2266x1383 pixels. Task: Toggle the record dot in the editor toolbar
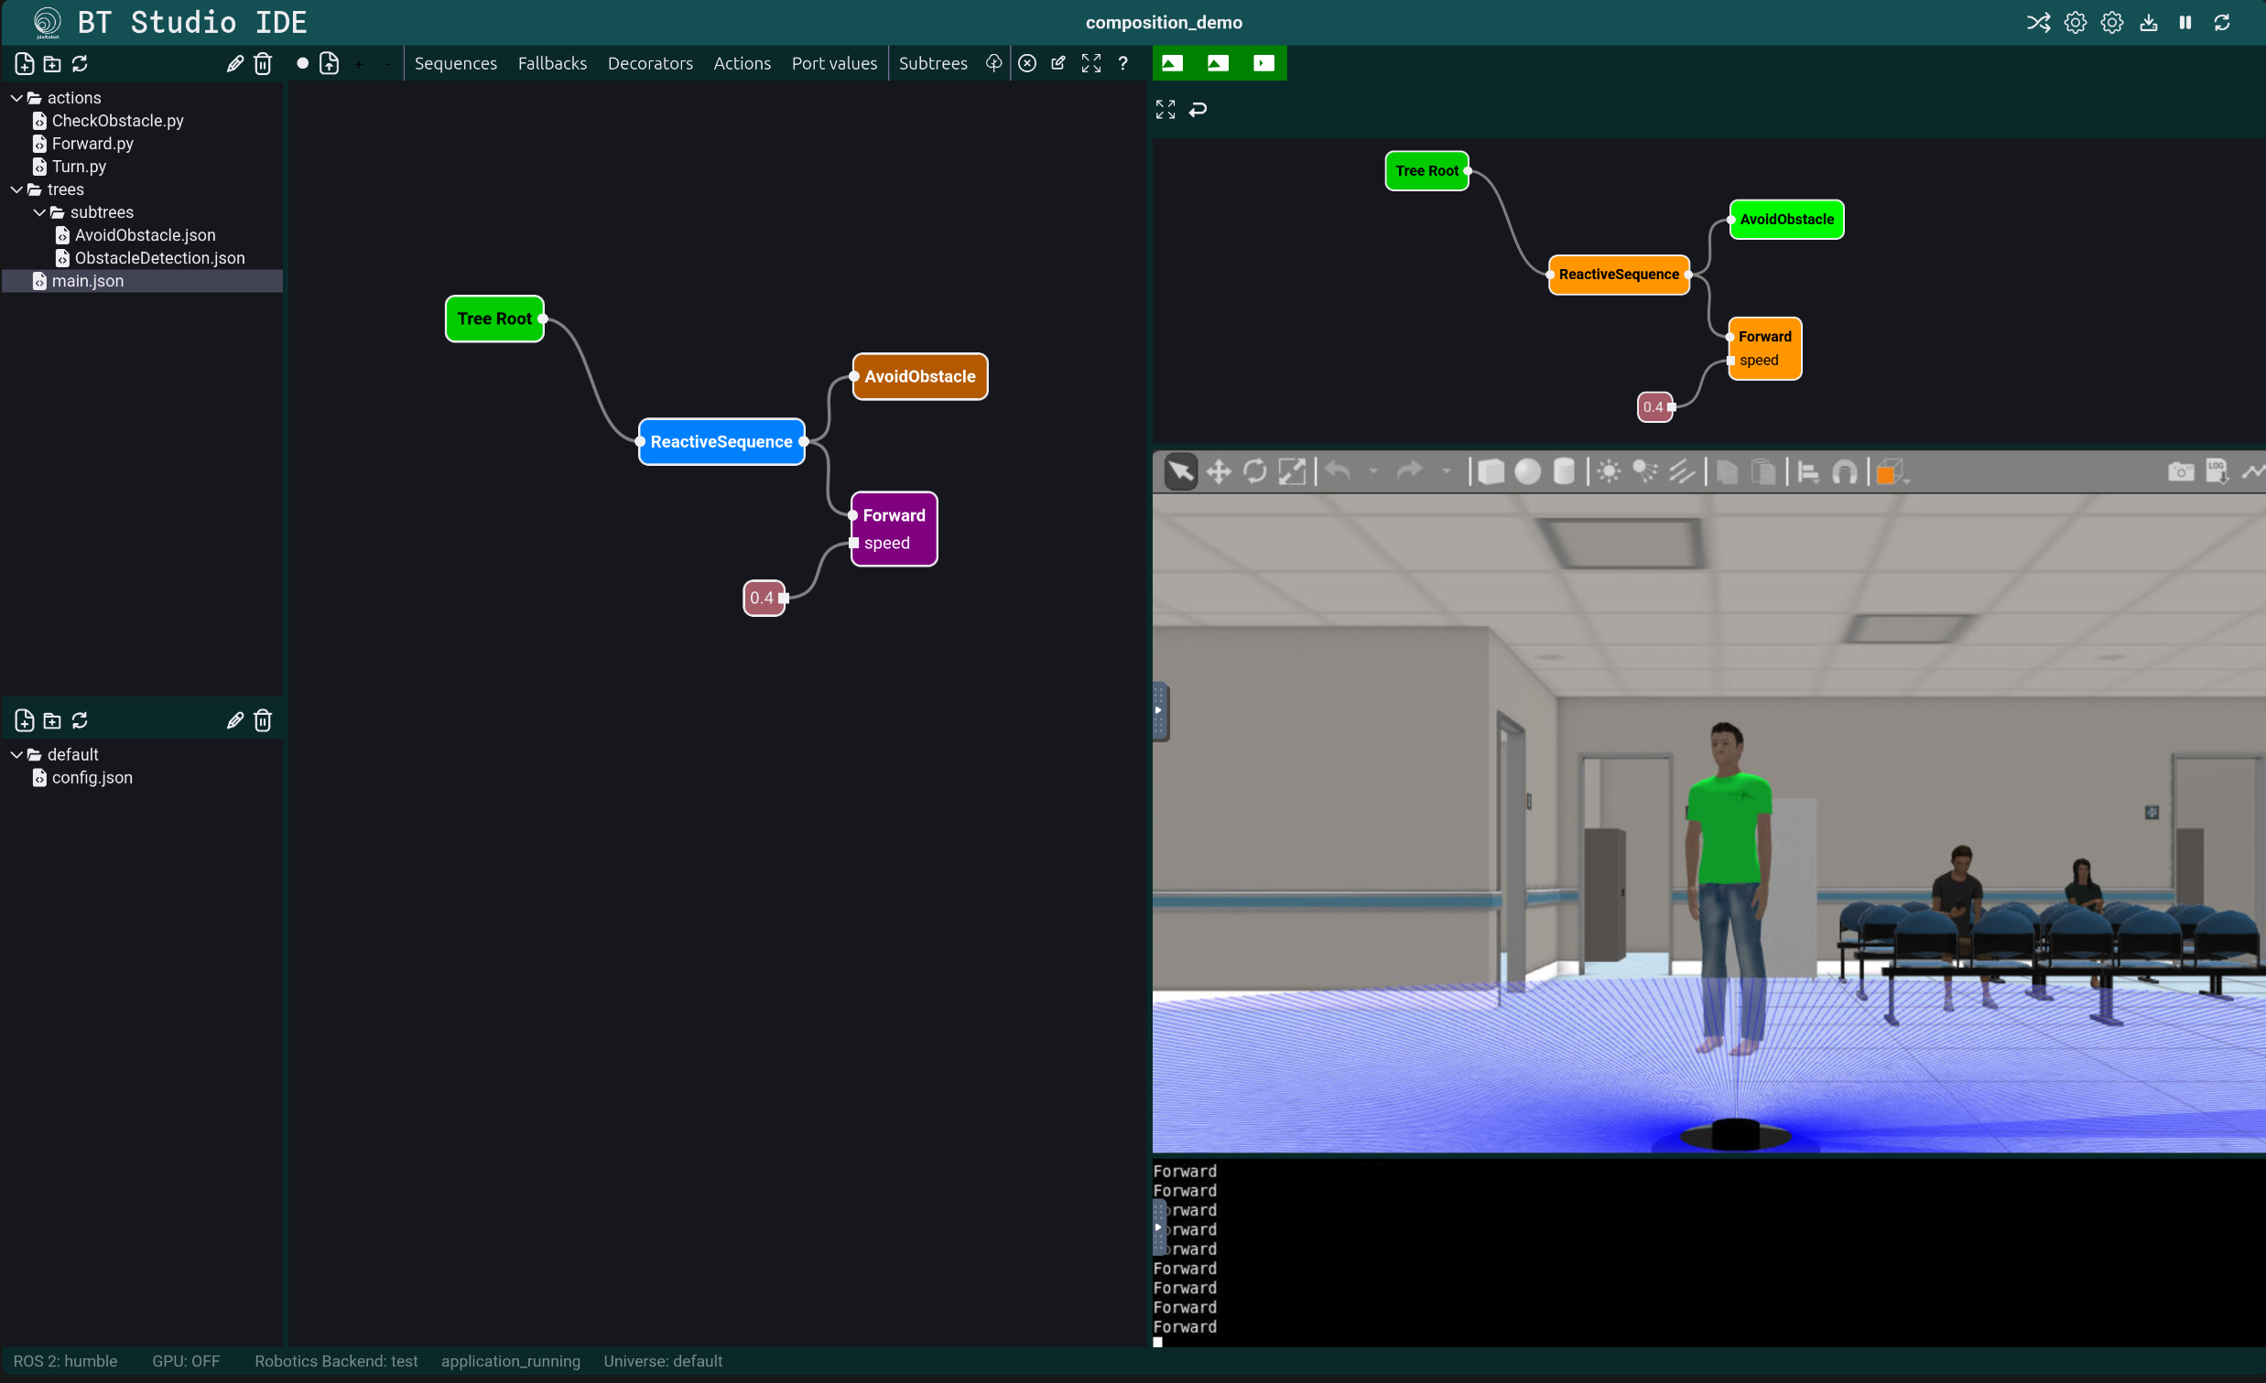coord(301,63)
